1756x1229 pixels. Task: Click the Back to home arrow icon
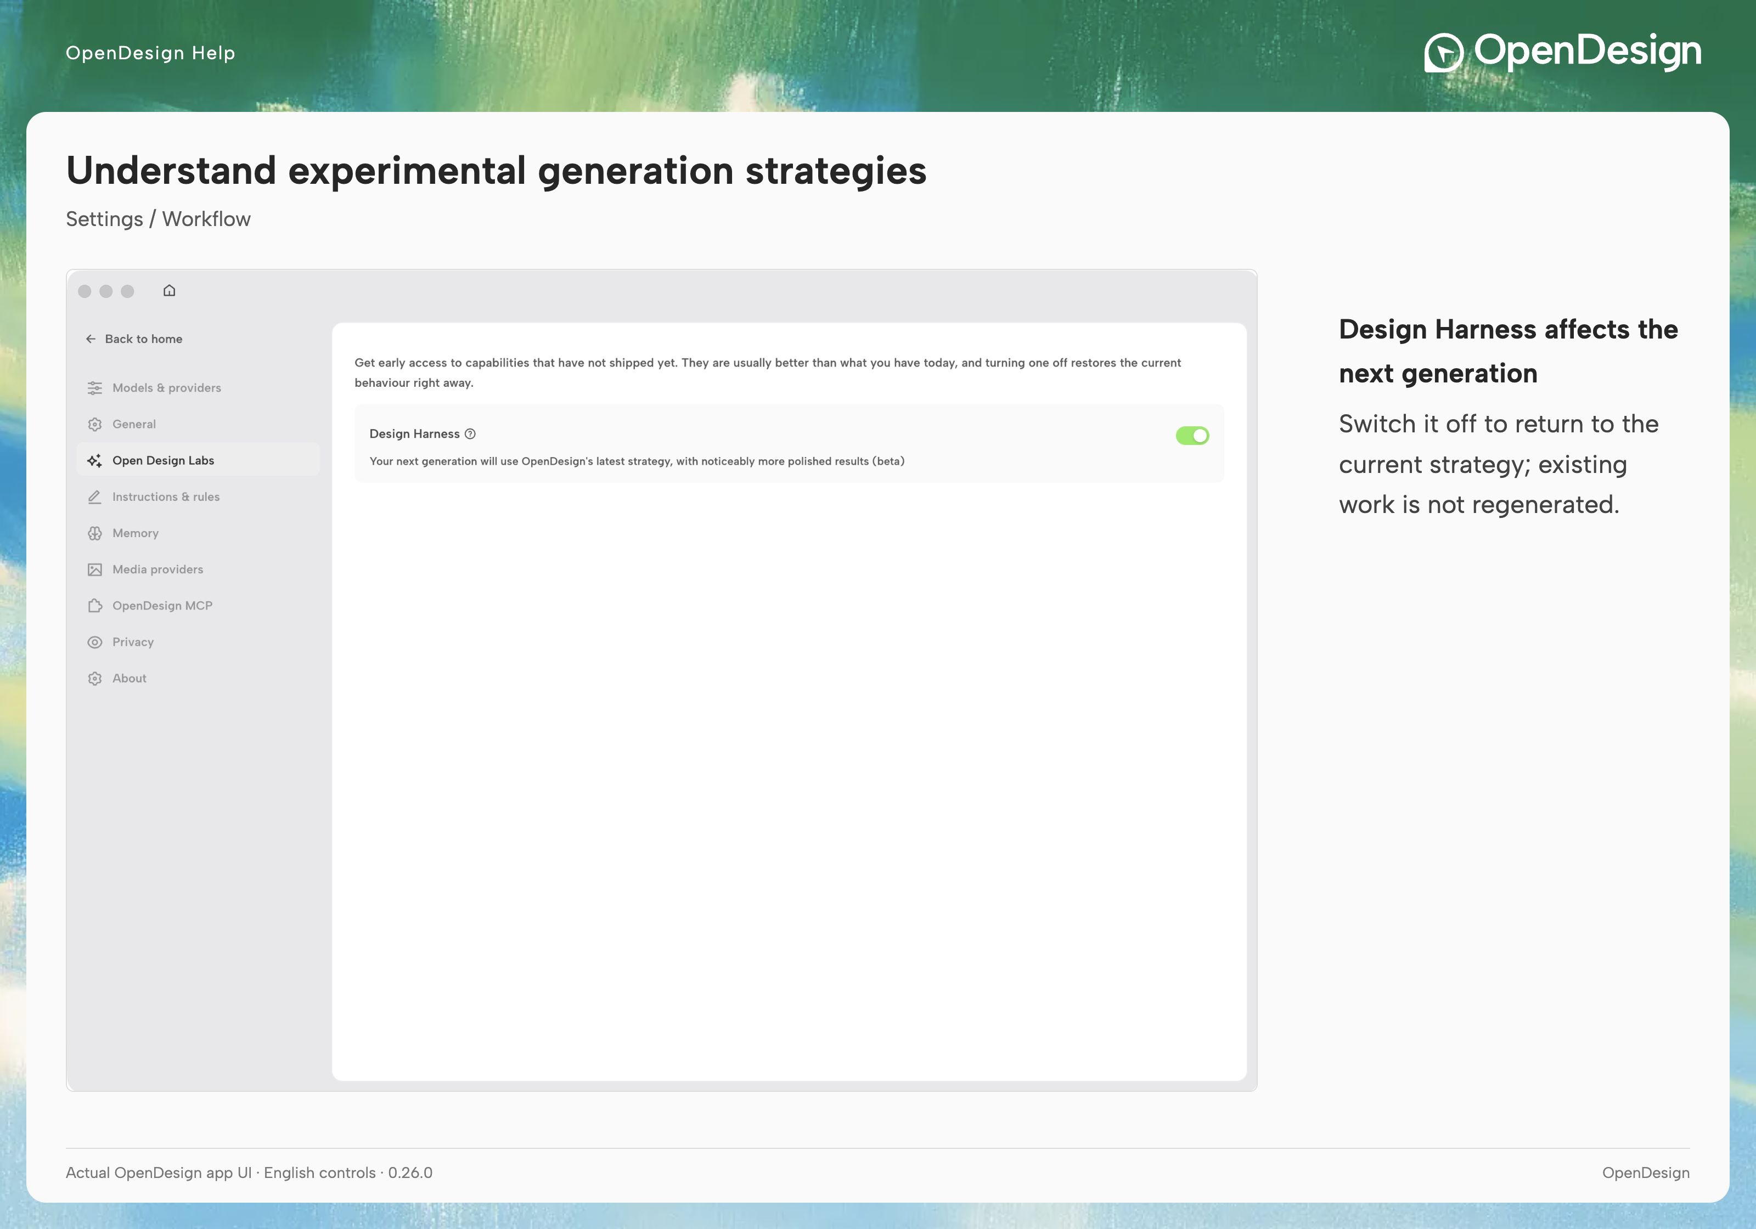pos(91,339)
